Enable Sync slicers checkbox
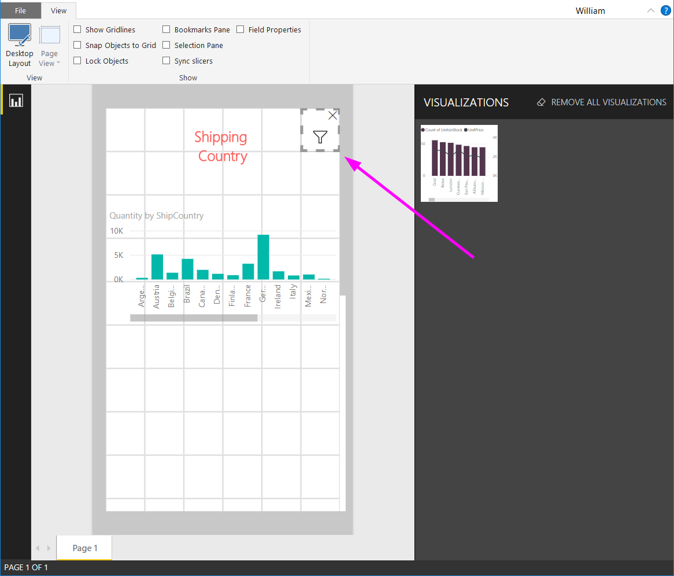The width and height of the screenshot is (674, 576). coord(166,61)
